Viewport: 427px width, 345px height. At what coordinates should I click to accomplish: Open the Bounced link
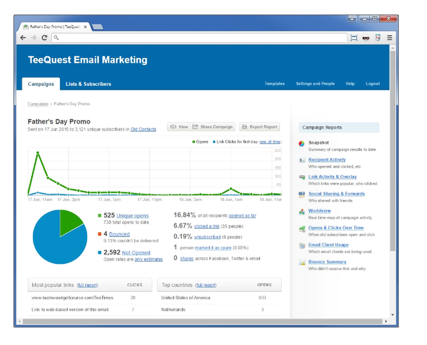point(119,234)
